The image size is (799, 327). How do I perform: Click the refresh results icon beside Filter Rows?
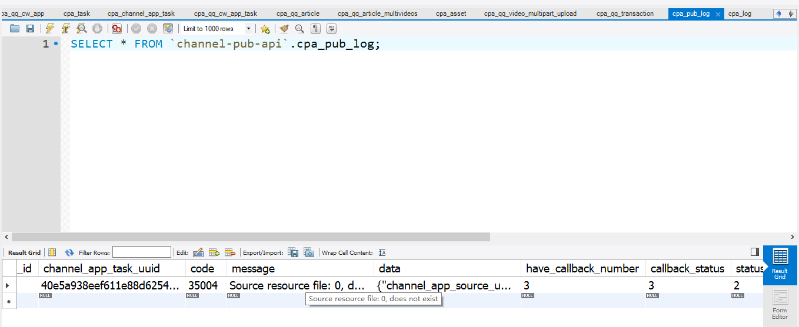[69, 252]
